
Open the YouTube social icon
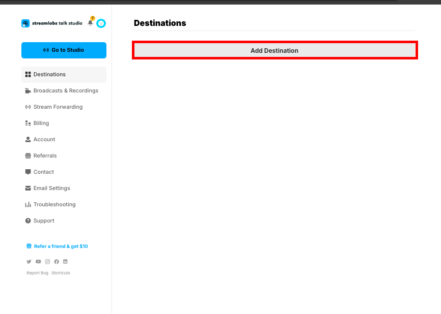(x=38, y=262)
